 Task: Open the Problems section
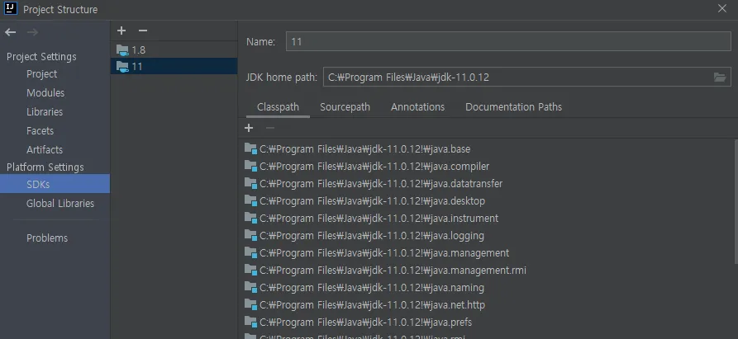[x=47, y=238]
